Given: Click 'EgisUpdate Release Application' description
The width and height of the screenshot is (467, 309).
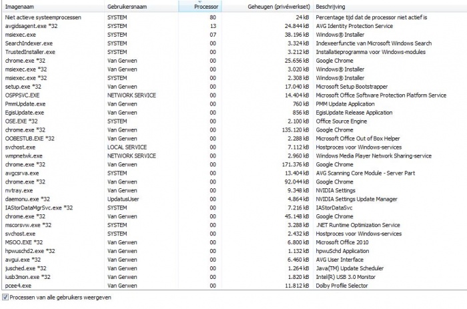Looking at the screenshot, I should click(354, 112).
